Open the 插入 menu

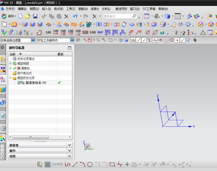pos(46,9)
